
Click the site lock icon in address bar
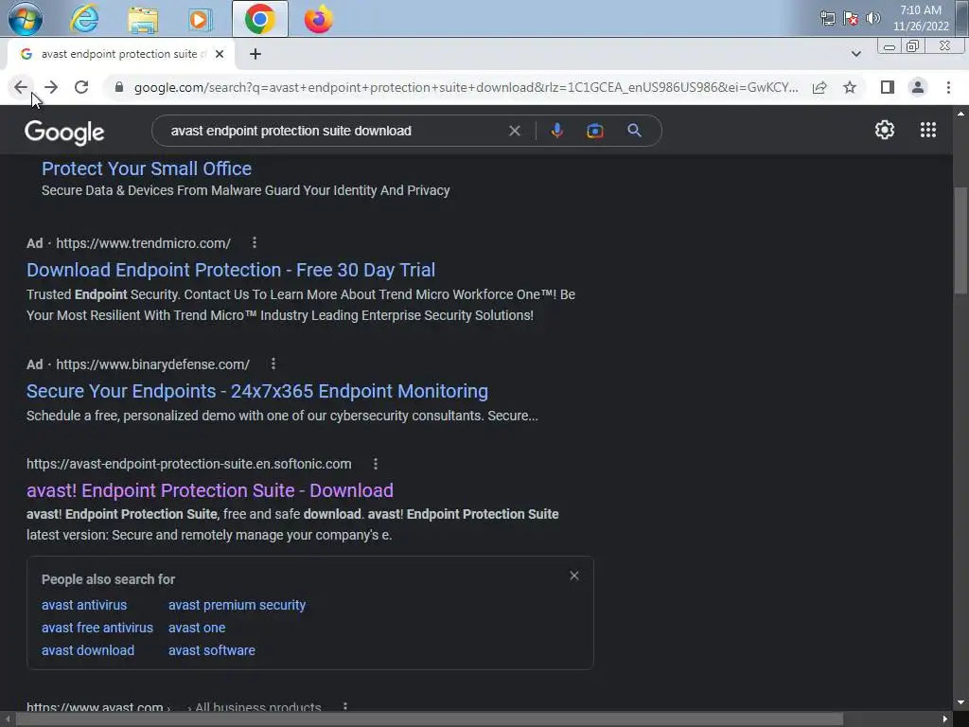pyautogui.click(x=119, y=87)
